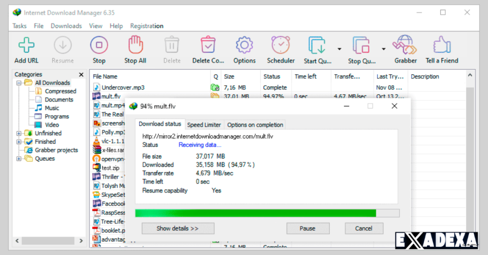Viewport: 488px width, 255px height.
Task: Click the Delete Completed toolbar icon
Action: [208, 45]
